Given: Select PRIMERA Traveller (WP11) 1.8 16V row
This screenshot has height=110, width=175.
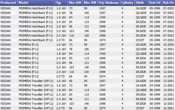Looking at the screenshot, I should pos(88,90).
